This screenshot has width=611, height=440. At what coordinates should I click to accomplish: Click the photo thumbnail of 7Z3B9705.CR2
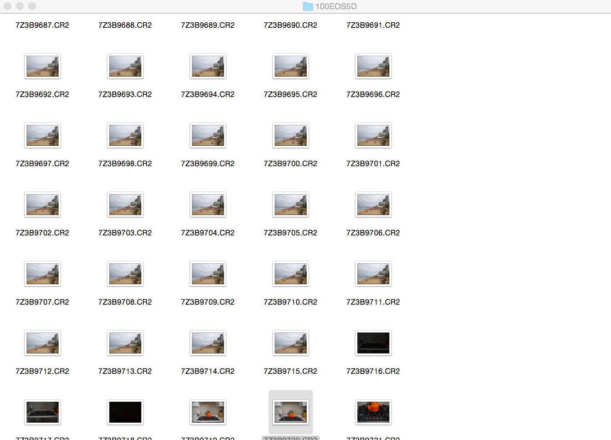pos(290,205)
